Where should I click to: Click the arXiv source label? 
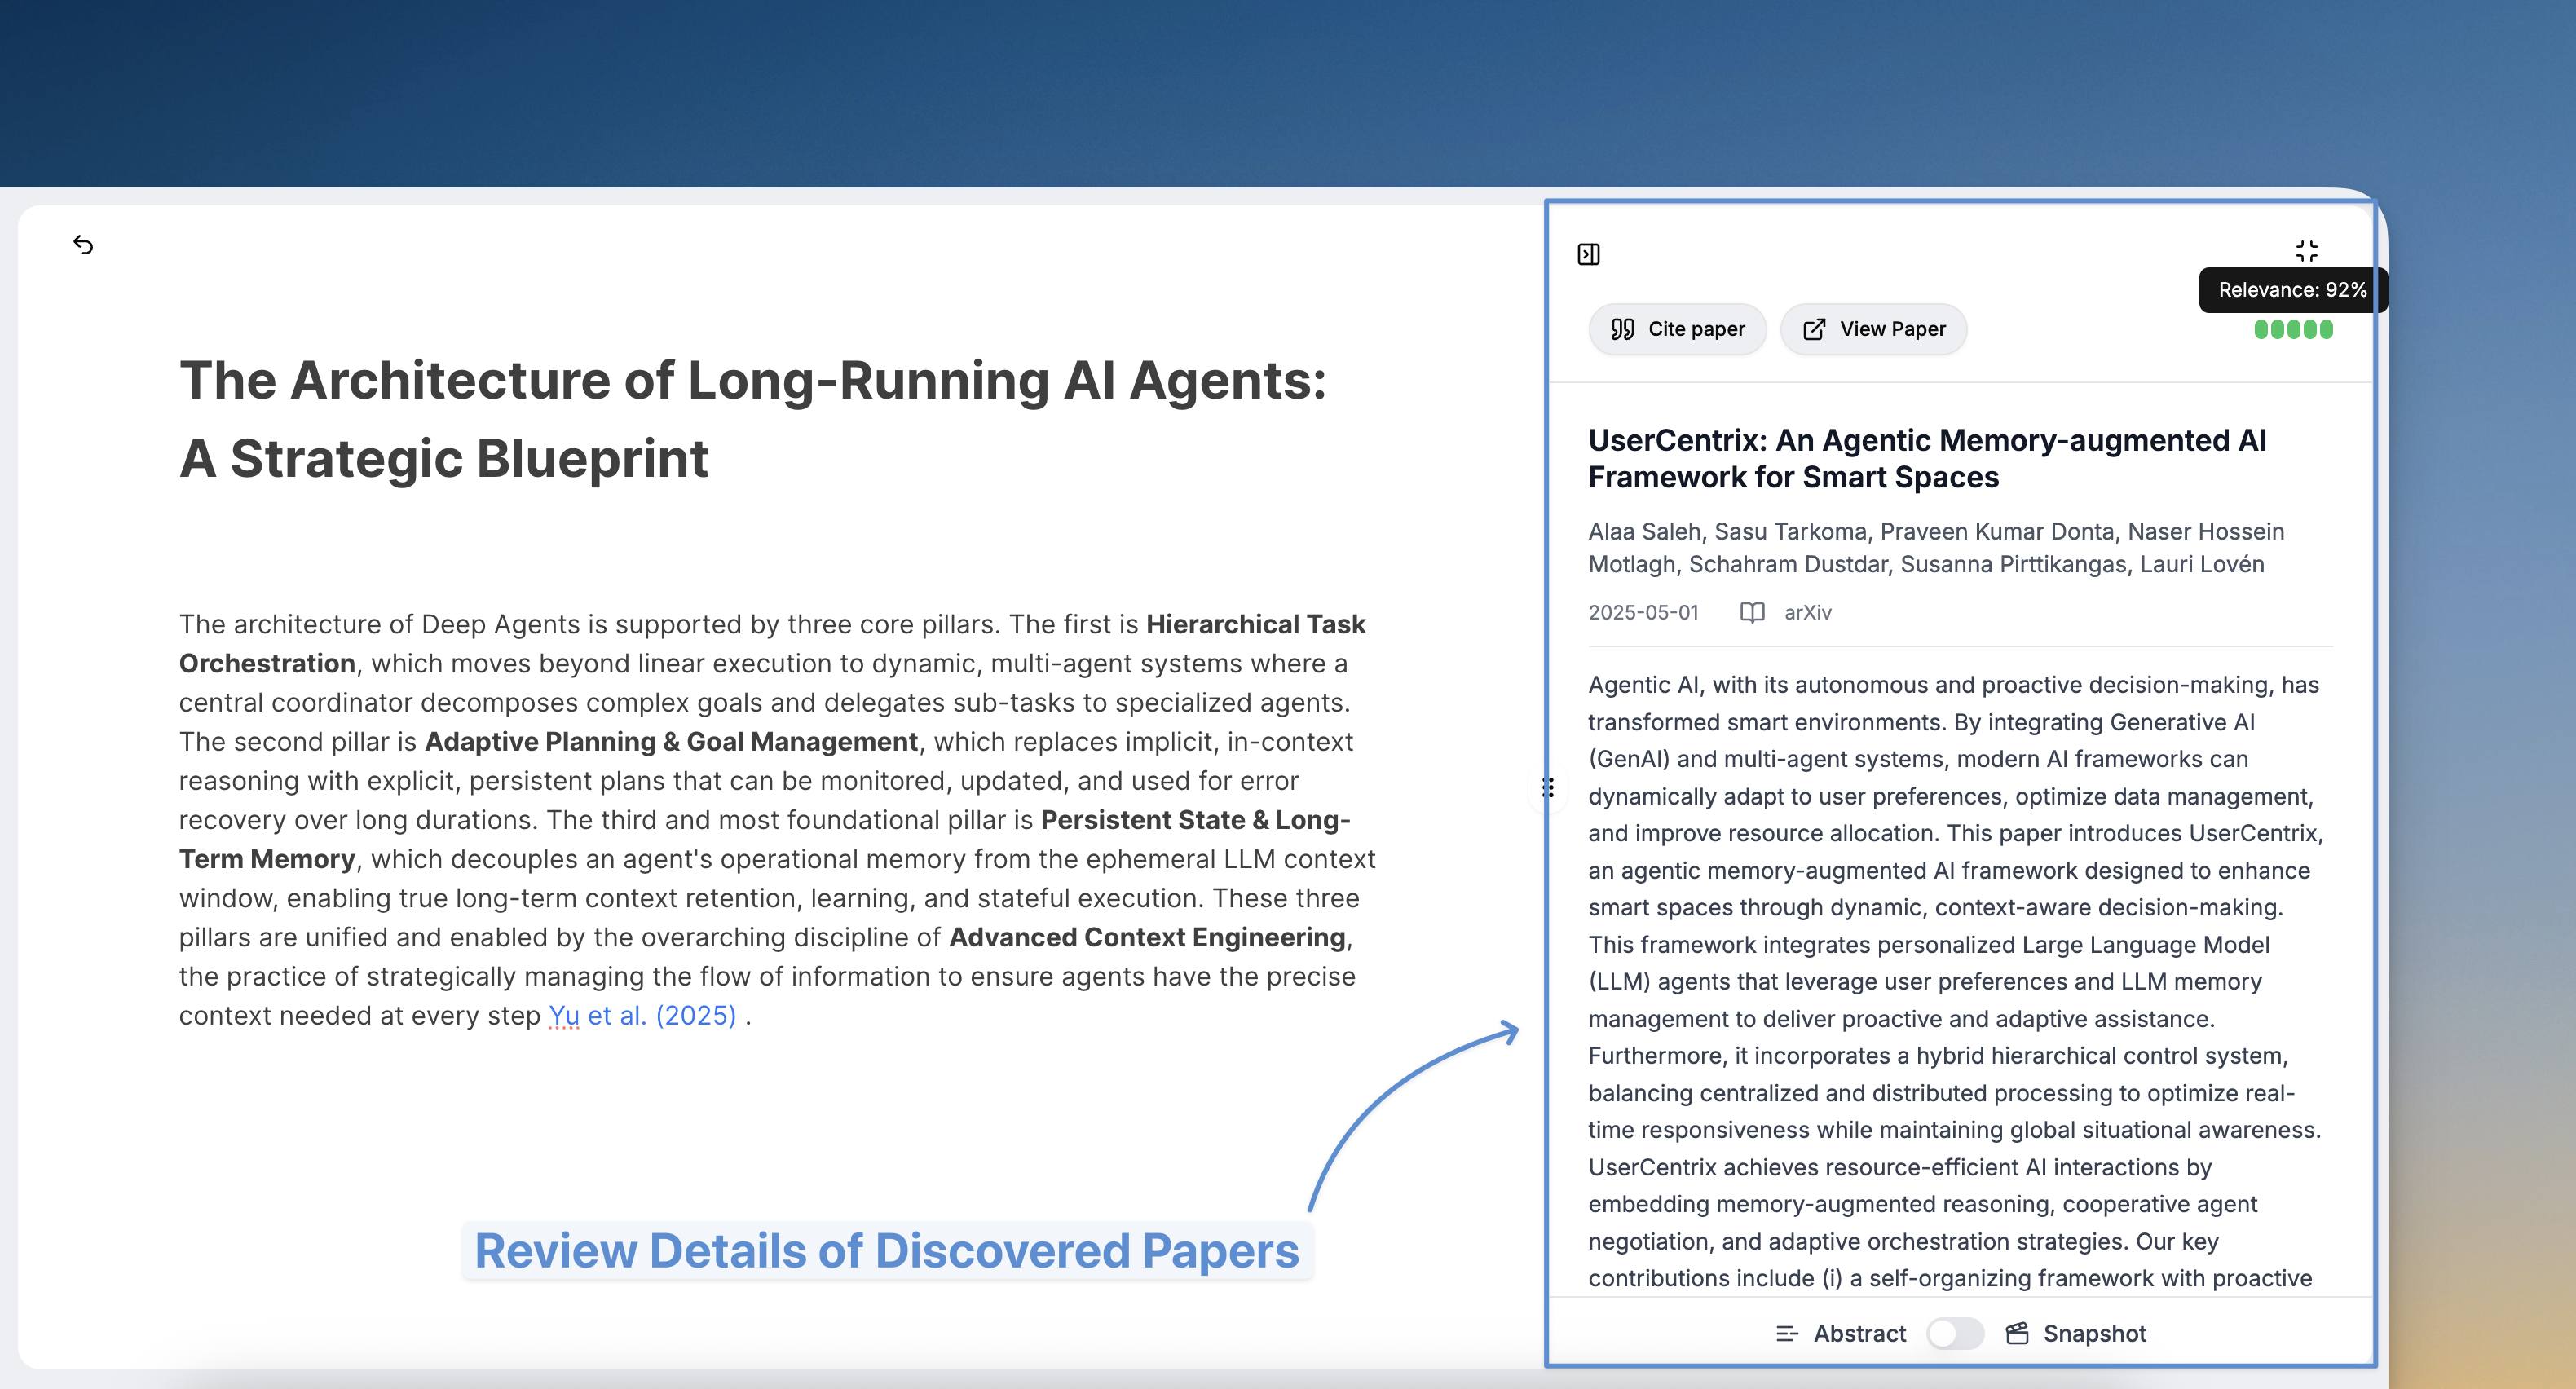coord(1807,612)
